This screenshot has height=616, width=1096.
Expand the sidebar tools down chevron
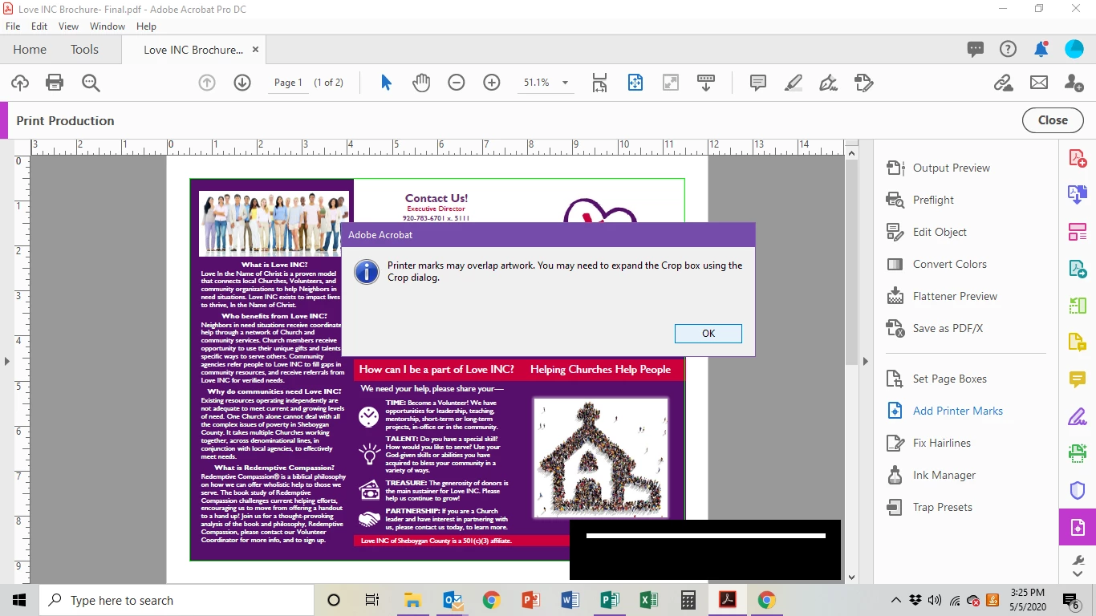[x=1078, y=575]
